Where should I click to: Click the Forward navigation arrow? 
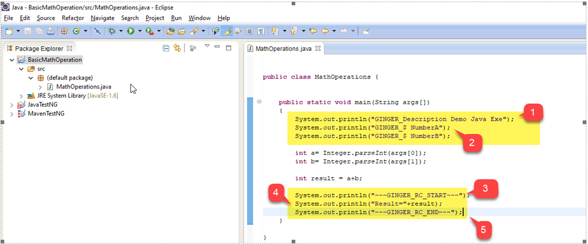click(344, 31)
